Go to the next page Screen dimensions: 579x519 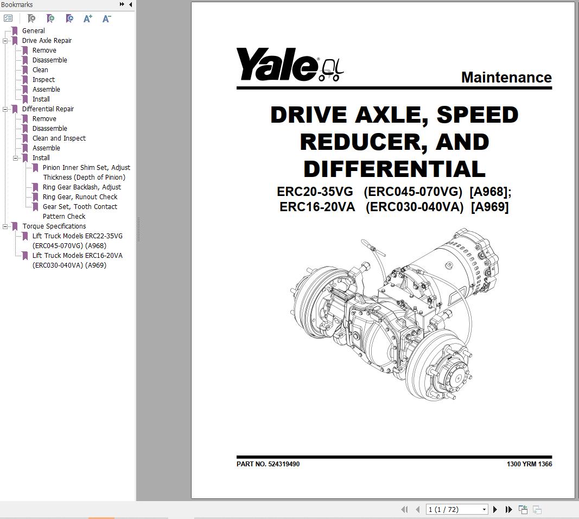pyautogui.click(x=495, y=509)
